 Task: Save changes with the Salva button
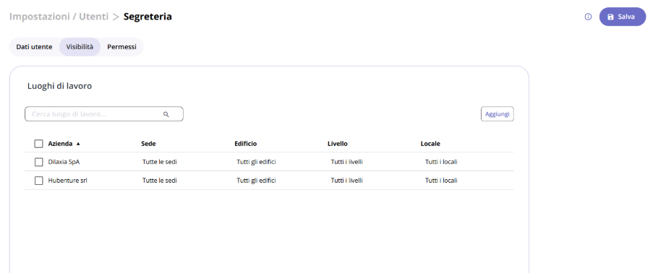[623, 17]
